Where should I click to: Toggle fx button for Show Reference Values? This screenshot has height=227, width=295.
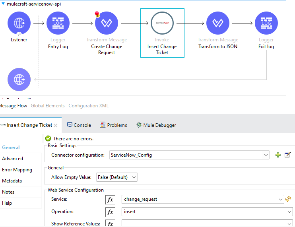pos(110,223)
